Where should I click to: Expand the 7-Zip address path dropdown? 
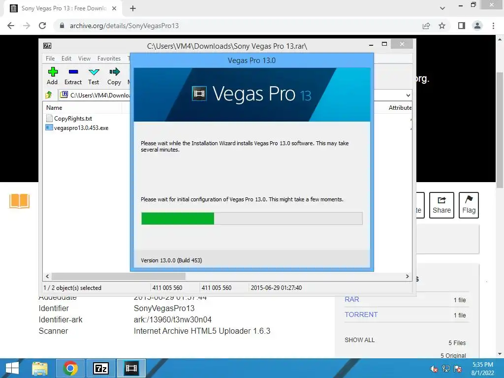[x=408, y=95]
